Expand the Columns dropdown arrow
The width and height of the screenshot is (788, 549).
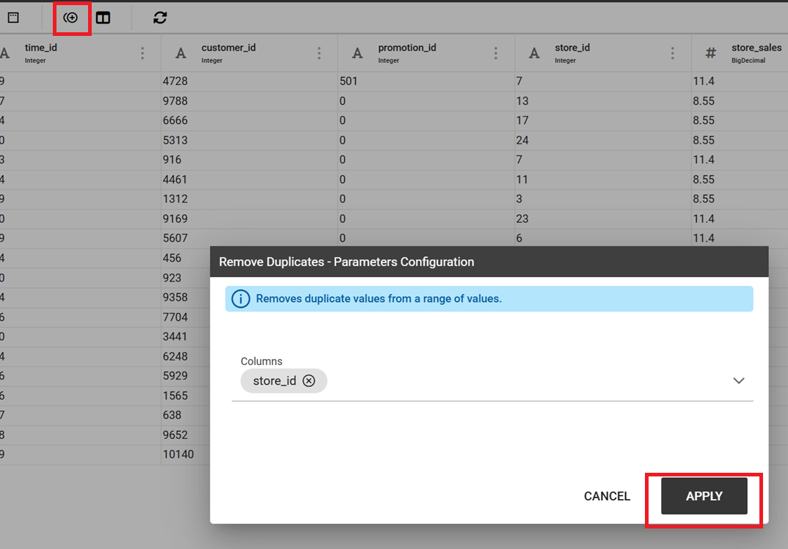click(738, 381)
